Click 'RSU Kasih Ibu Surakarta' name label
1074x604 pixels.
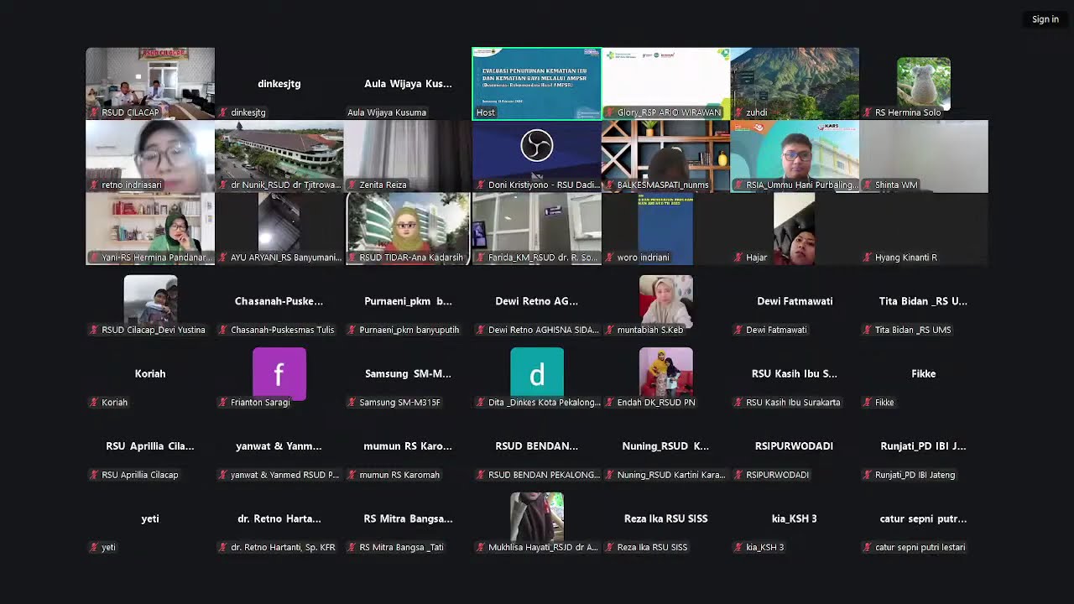coord(793,403)
